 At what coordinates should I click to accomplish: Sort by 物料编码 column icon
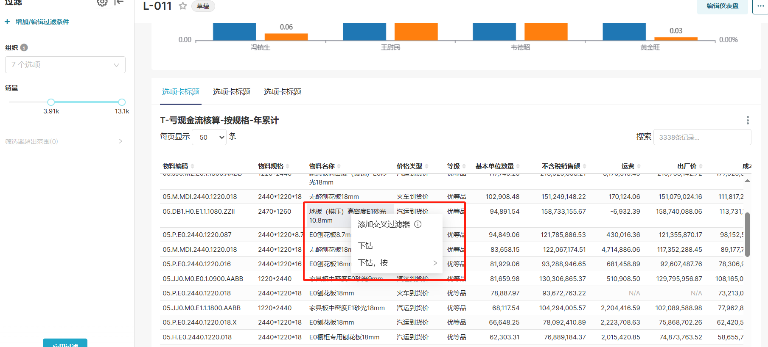tap(193, 166)
